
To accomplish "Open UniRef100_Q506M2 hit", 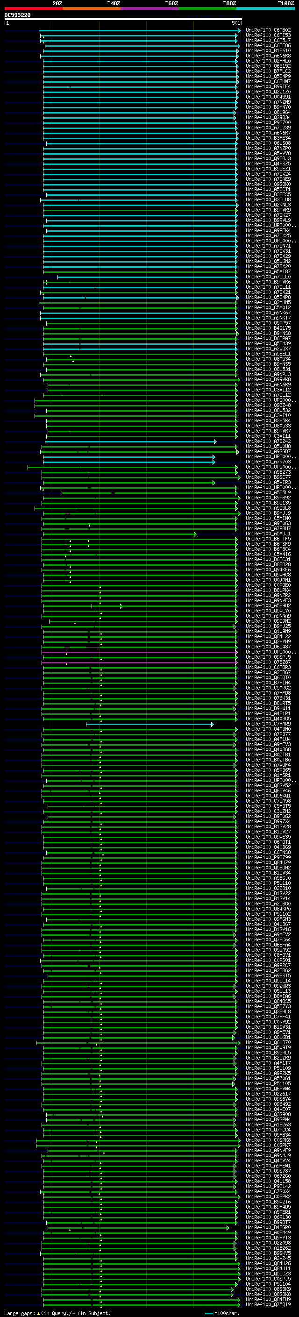I will (x=268, y=261).
